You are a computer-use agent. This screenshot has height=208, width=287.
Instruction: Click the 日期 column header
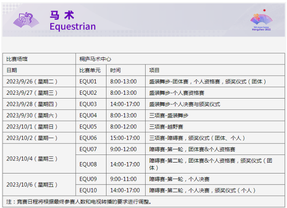pyautogui.click(x=12, y=70)
